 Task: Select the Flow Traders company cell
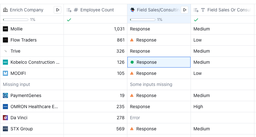[x=32, y=40]
